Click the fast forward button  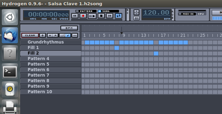(109, 16)
